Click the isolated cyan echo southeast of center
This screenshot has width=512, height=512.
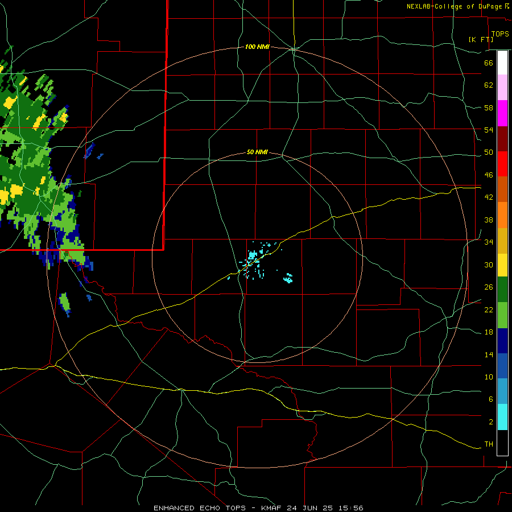pyautogui.click(x=288, y=278)
